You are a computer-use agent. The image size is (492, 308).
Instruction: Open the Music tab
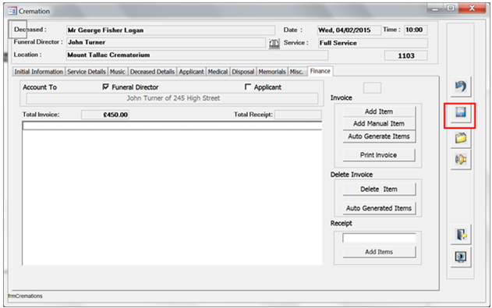[x=118, y=72]
